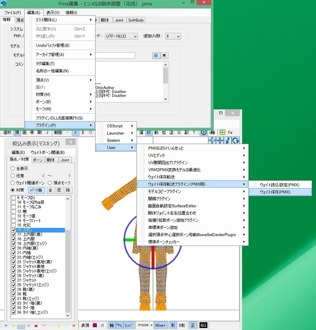Click the 除 exclude button
Viewport: 316px width, 330px height.
(68, 190)
